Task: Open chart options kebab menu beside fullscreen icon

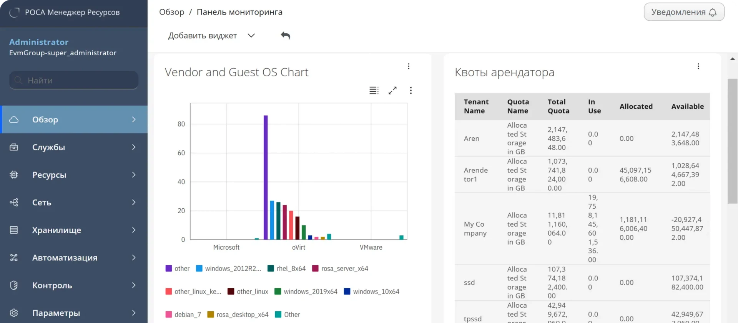Action: click(411, 91)
